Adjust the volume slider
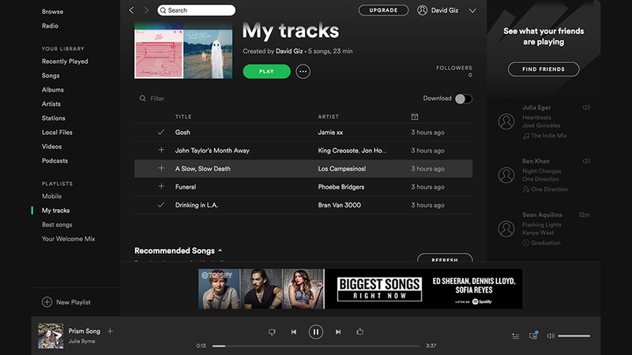 point(574,336)
